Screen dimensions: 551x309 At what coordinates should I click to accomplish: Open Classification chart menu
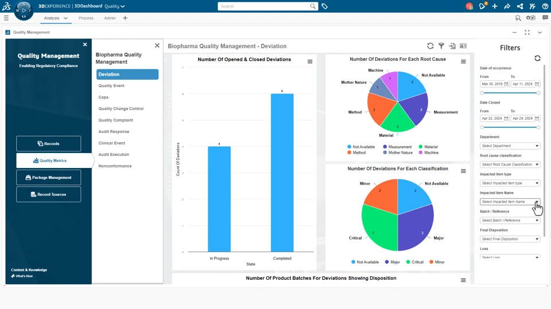tap(463, 171)
